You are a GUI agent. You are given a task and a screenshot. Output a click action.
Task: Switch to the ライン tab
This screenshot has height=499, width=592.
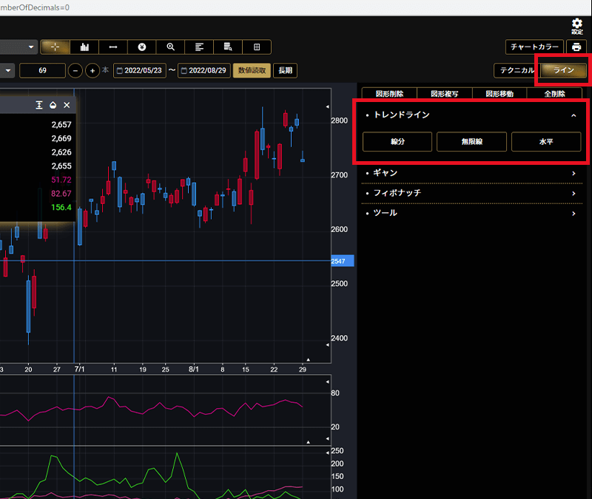[564, 70]
